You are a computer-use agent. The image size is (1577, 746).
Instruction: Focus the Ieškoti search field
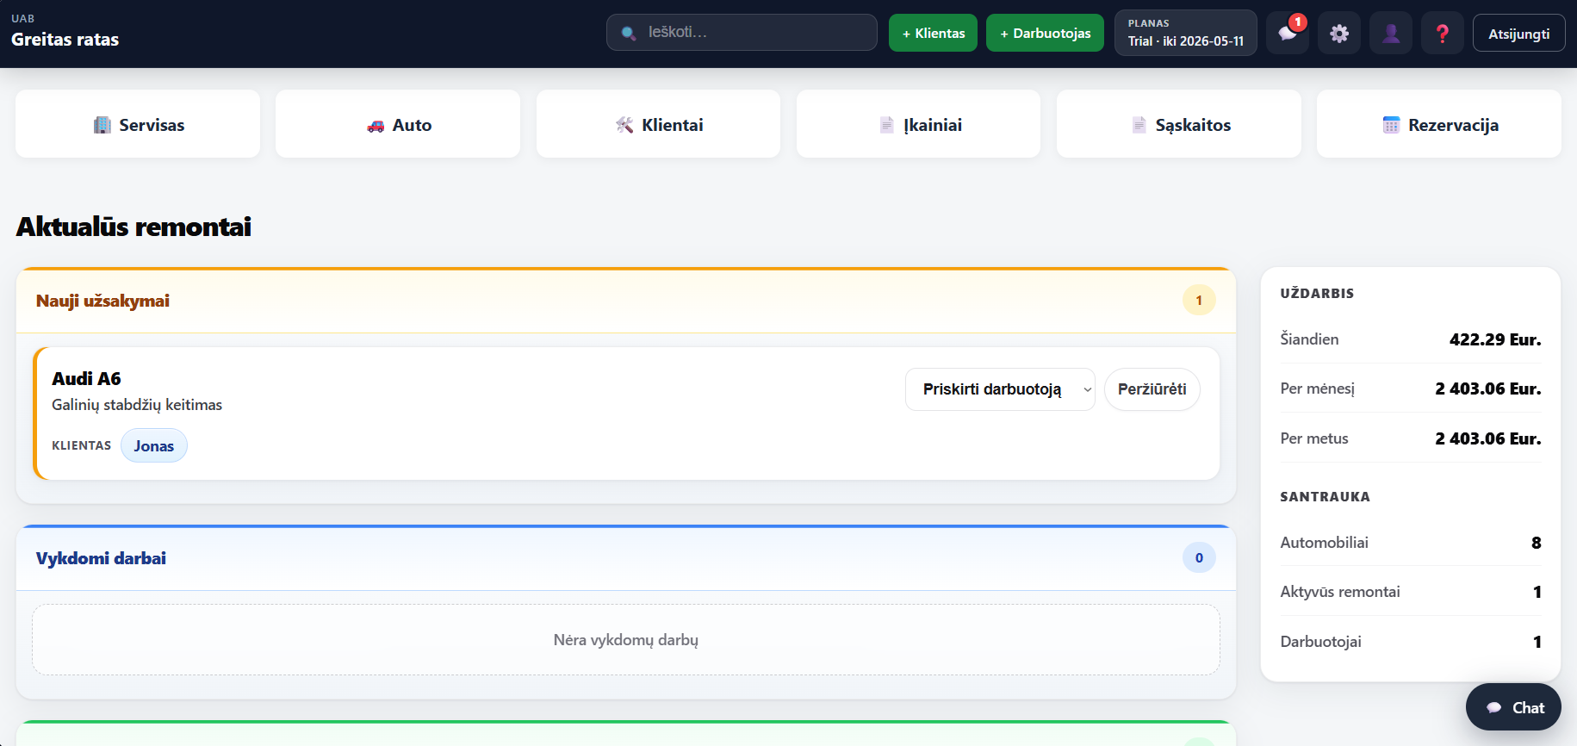742,32
